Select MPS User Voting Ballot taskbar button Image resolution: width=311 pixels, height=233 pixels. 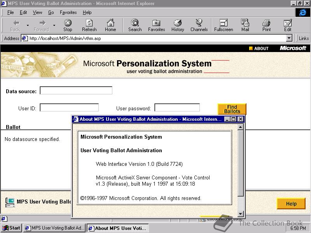click(54, 228)
